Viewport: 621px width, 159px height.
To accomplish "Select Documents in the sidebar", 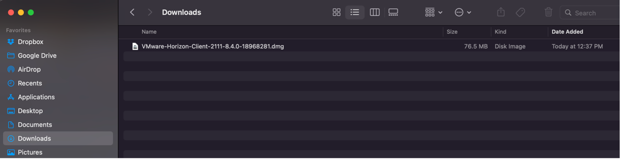I will click(35, 125).
